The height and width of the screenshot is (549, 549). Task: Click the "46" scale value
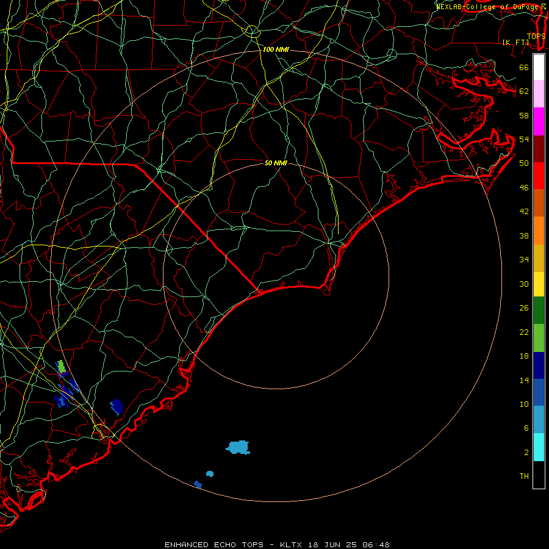click(x=524, y=188)
